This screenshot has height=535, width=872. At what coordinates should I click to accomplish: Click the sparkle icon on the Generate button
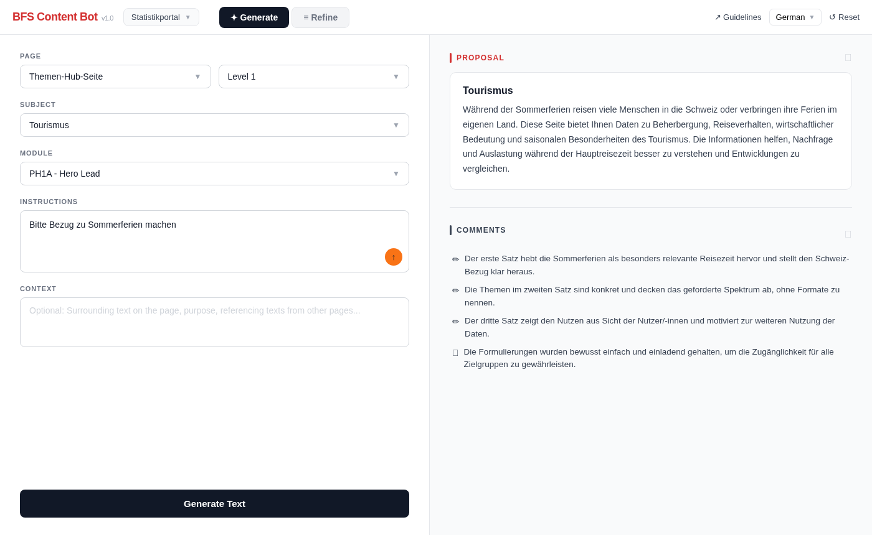[235, 17]
